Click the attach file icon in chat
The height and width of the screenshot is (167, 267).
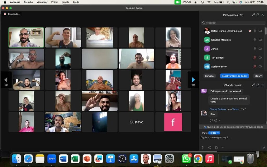point(216,147)
